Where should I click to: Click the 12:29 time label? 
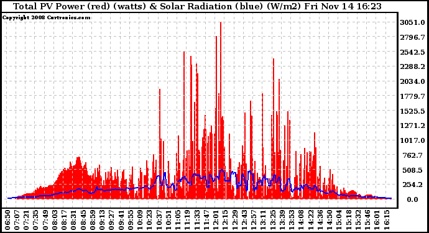[x=235, y=220]
